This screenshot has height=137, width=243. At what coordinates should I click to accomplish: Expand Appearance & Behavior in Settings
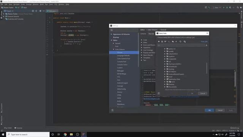click(x=111, y=34)
